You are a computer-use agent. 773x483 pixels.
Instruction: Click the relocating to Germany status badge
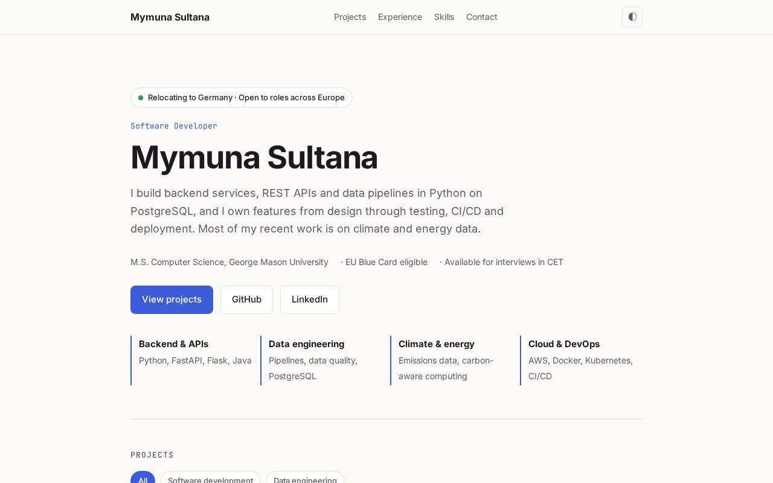click(x=242, y=97)
